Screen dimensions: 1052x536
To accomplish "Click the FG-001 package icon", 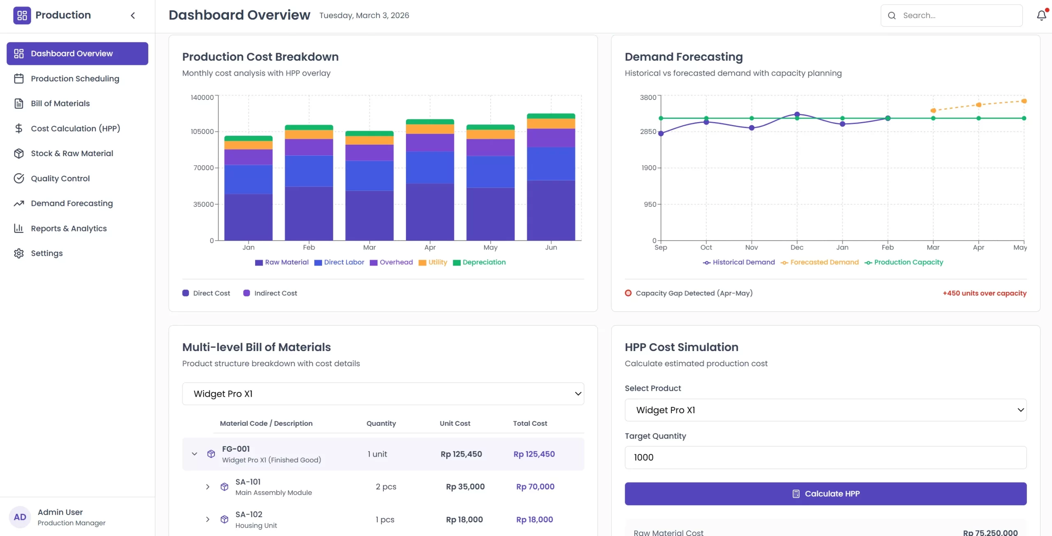I will pyautogui.click(x=211, y=454).
